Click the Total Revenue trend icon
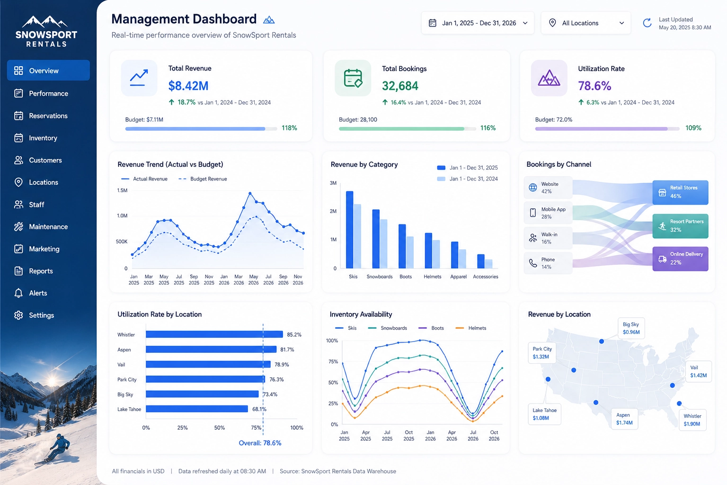Screen dimensions: 727x485 pyautogui.click(x=139, y=78)
